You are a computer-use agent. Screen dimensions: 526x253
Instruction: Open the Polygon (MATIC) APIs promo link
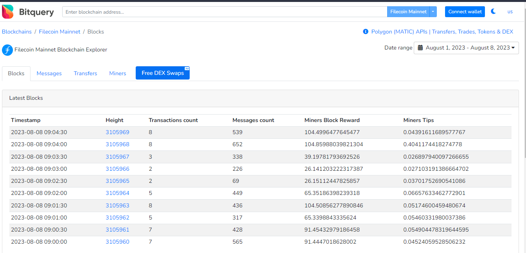[442, 32]
